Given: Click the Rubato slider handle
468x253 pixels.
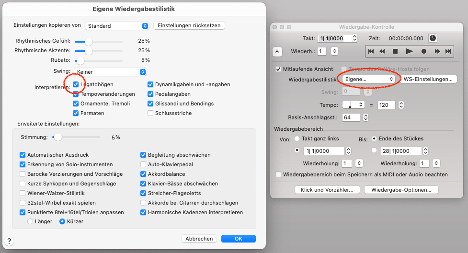Looking at the screenshot, I should (80, 61).
